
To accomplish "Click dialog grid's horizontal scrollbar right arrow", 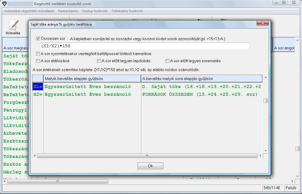I will coord(261,156).
